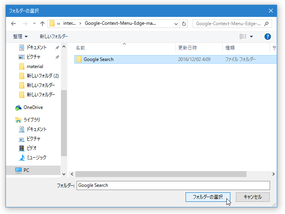This screenshot has width=285, height=214.
Task: Open the ビデオ library
Action: coord(31,148)
